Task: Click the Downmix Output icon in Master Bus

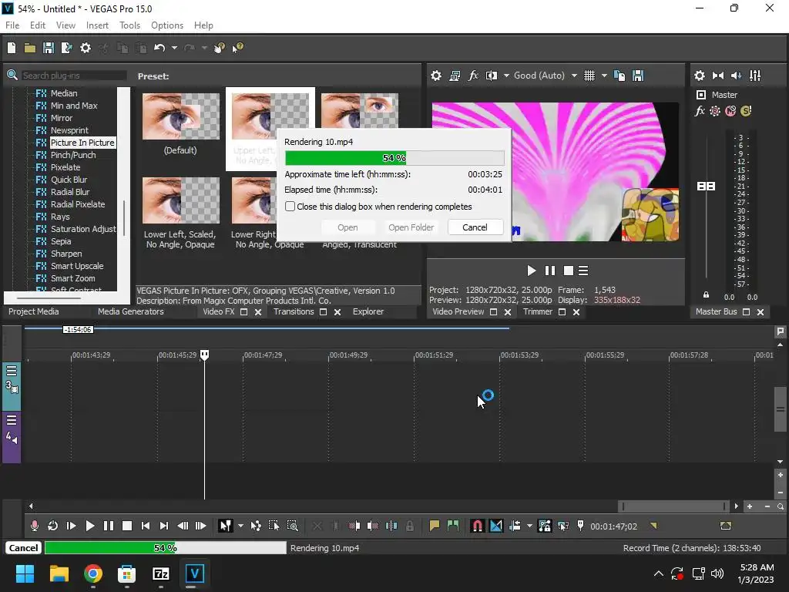Action: tap(718, 76)
